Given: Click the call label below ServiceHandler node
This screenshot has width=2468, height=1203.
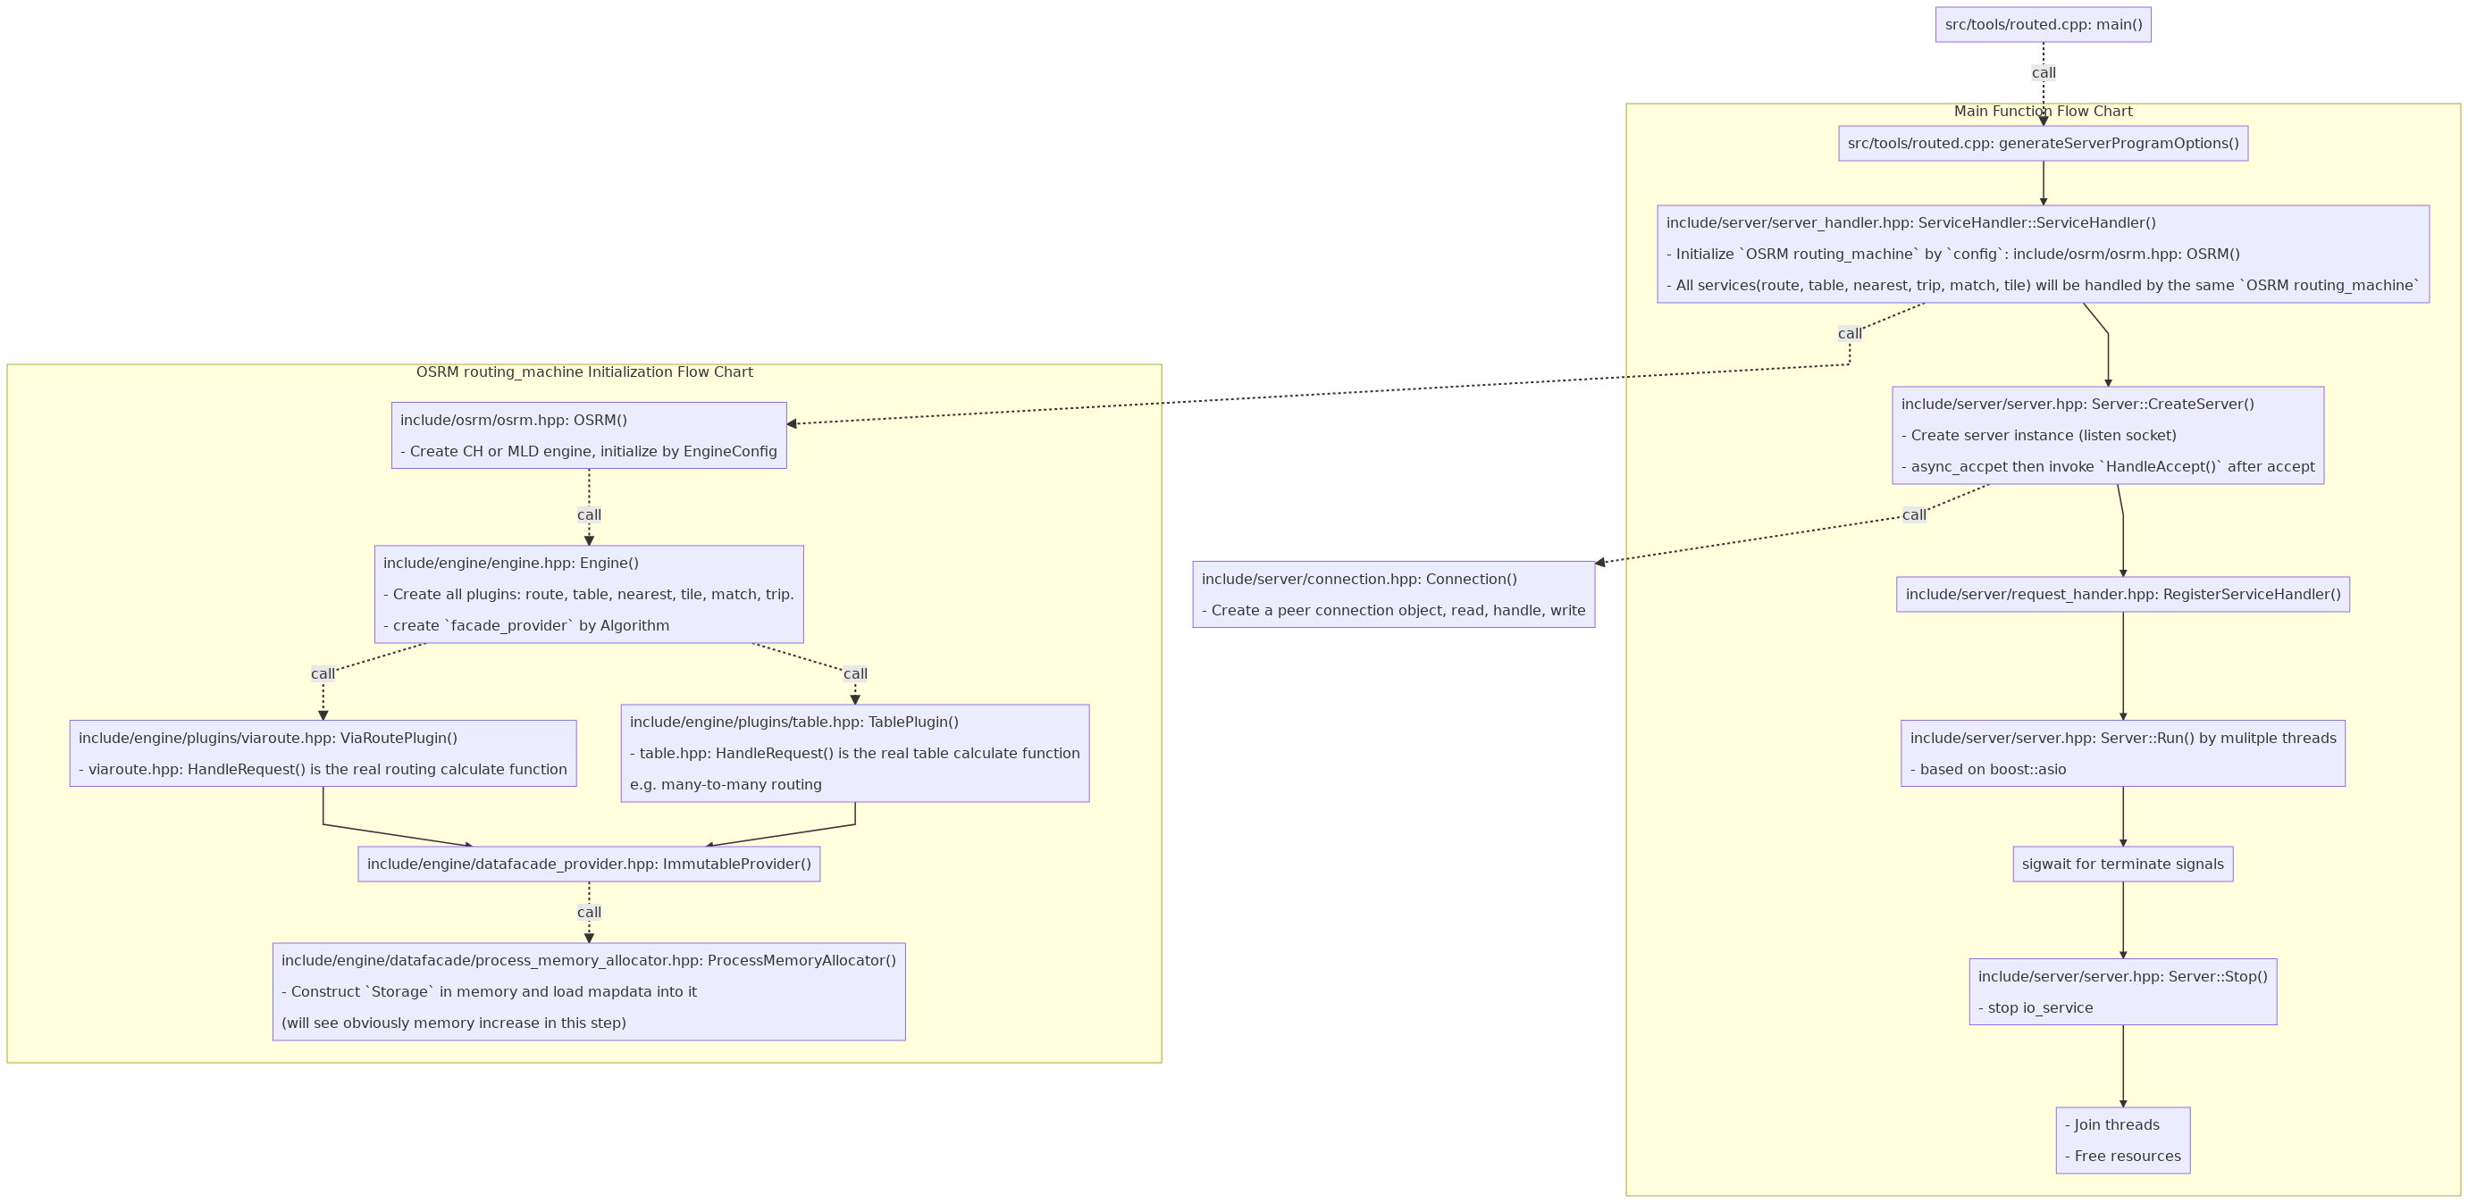Looking at the screenshot, I should (x=1850, y=334).
